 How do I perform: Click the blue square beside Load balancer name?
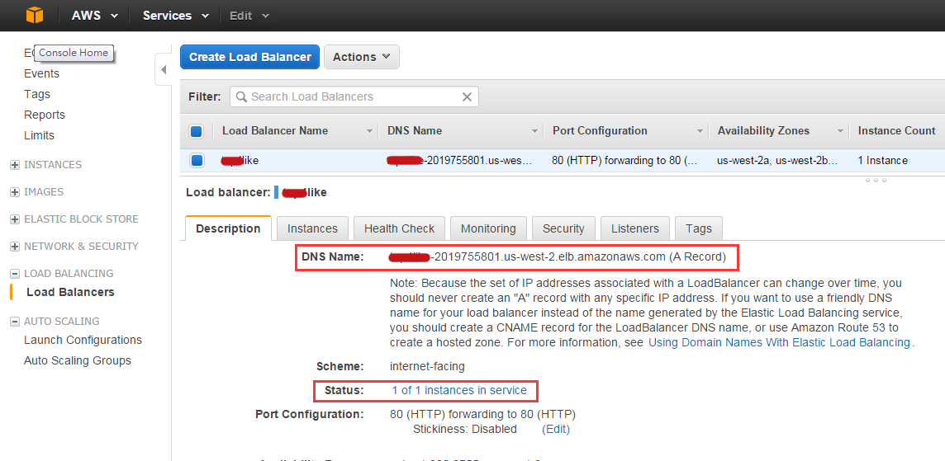click(276, 193)
